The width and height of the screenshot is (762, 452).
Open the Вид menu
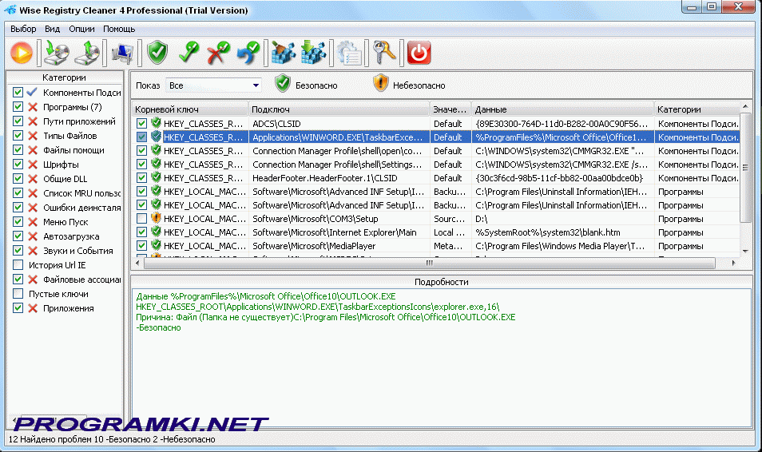(53, 29)
